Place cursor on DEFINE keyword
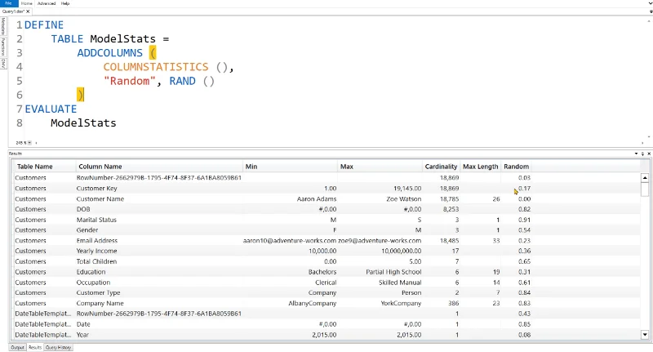The height and width of the screenshot is (352, 653). point(44,25)
